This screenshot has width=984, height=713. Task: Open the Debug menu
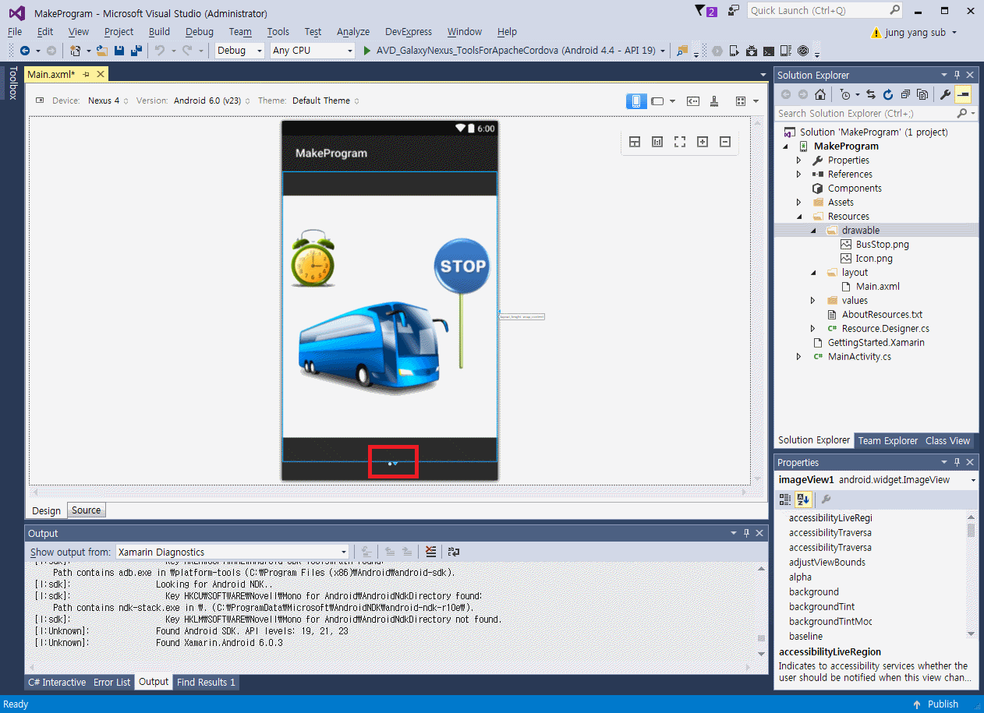(x=200, y=32)
